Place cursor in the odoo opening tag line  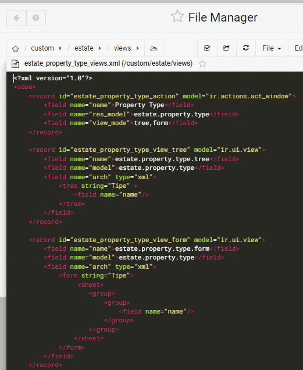coord(24,87)
